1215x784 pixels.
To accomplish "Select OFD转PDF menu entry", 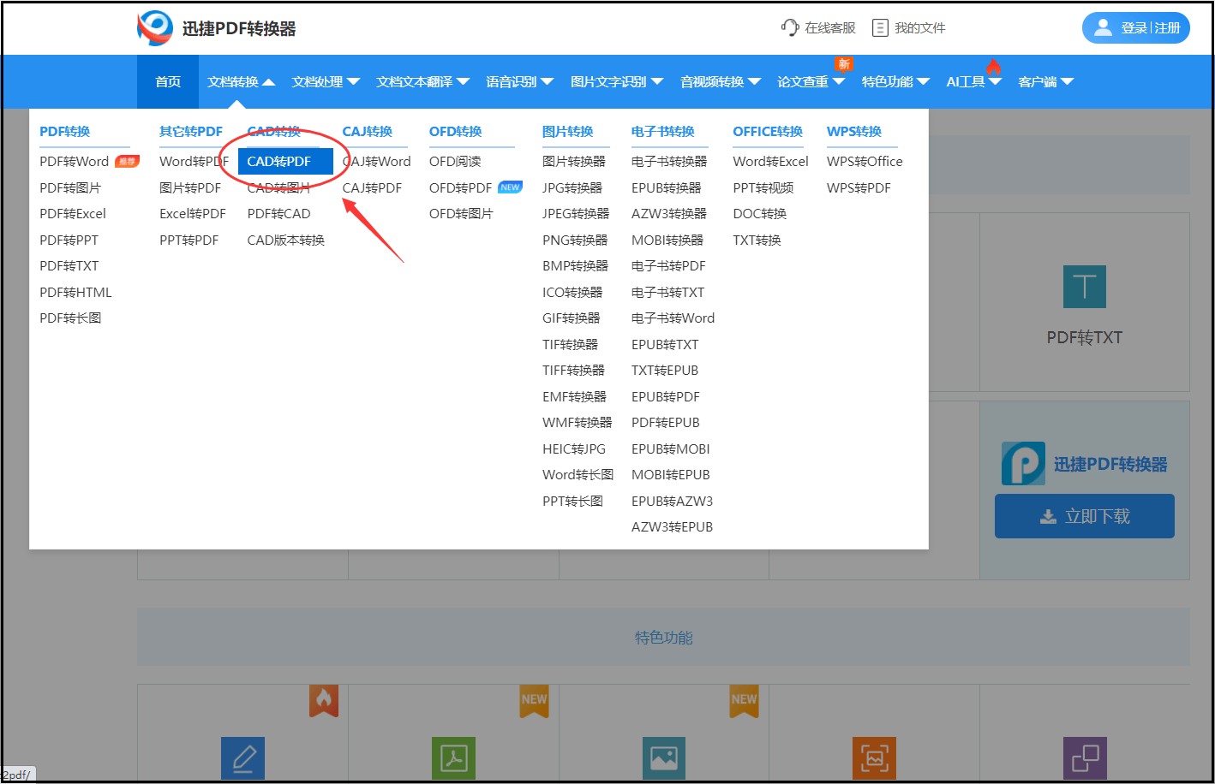I will point(460,187).
